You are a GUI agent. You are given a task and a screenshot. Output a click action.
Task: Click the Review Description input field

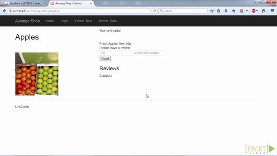pos(149,53)
